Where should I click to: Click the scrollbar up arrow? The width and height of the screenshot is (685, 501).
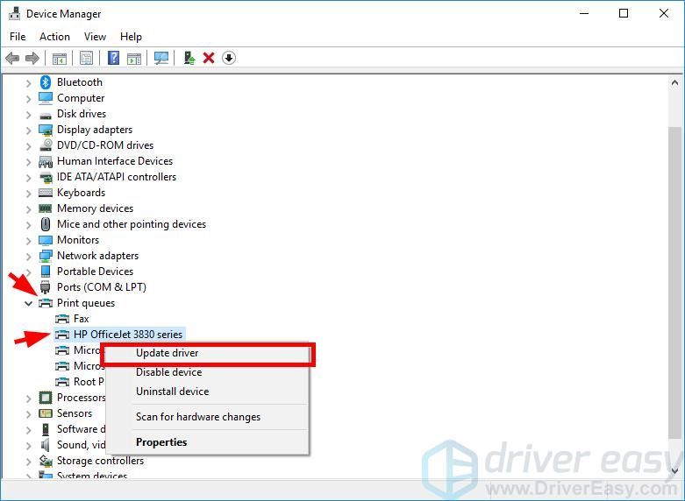[x=674, y=82]
